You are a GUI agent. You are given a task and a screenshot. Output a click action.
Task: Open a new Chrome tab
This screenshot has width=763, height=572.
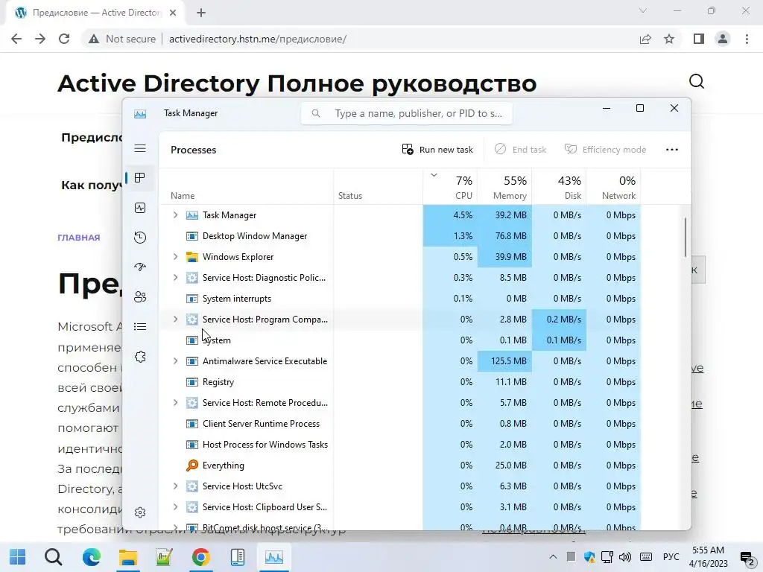201,13
